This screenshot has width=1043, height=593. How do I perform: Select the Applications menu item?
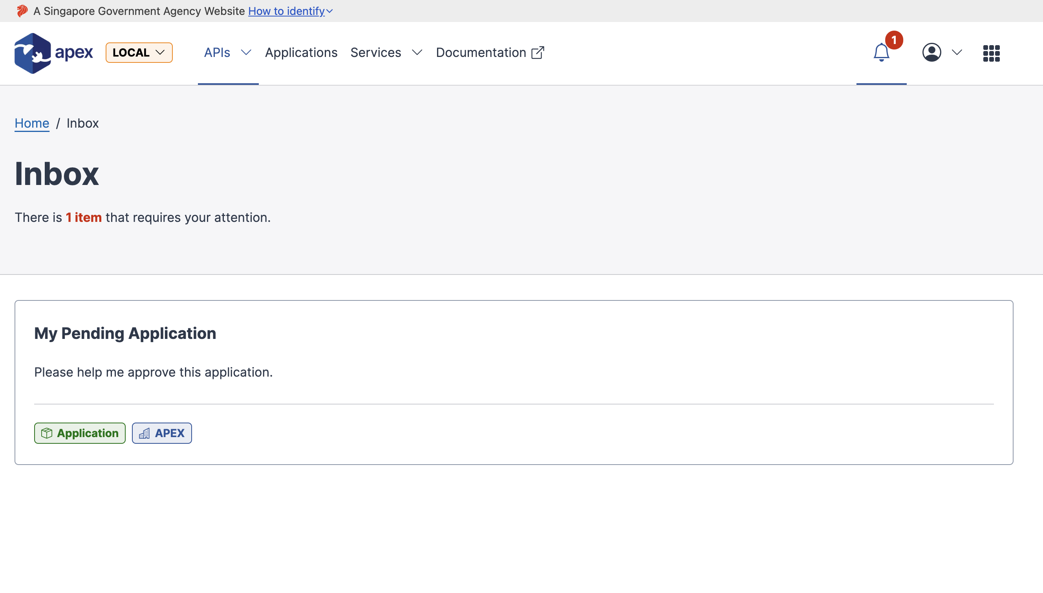[x=301, y=53]
